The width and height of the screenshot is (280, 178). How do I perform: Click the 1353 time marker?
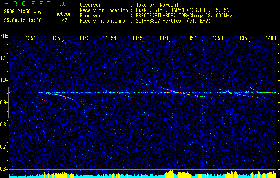point(84,38)
